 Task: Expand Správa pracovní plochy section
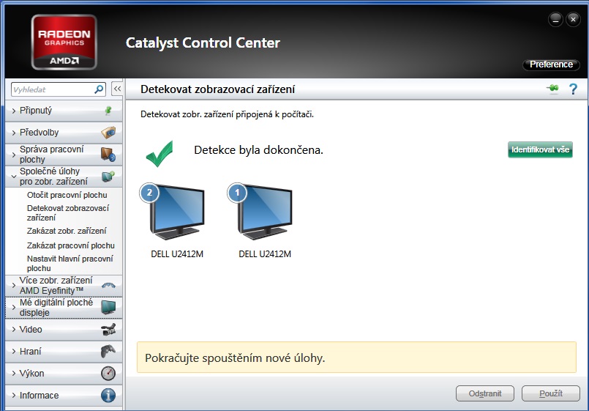[x=64, y=155]
